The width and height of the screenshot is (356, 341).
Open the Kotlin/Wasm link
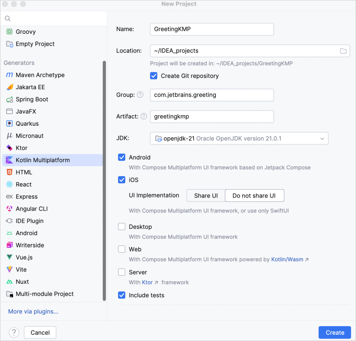coord(287,259)
